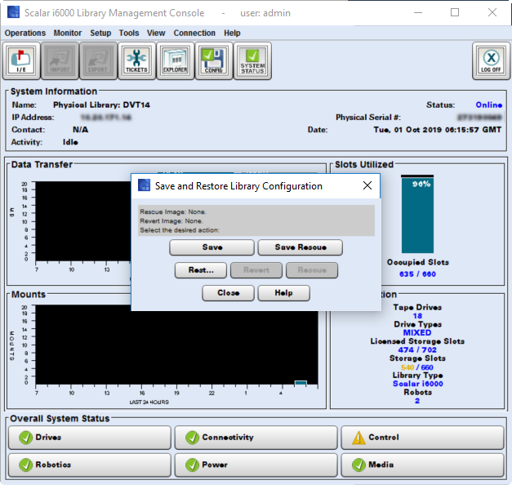Viewport: 512px width, 485px height.
Task: Click the Log Off toolbar icon
Action: [x=491, y=60]
